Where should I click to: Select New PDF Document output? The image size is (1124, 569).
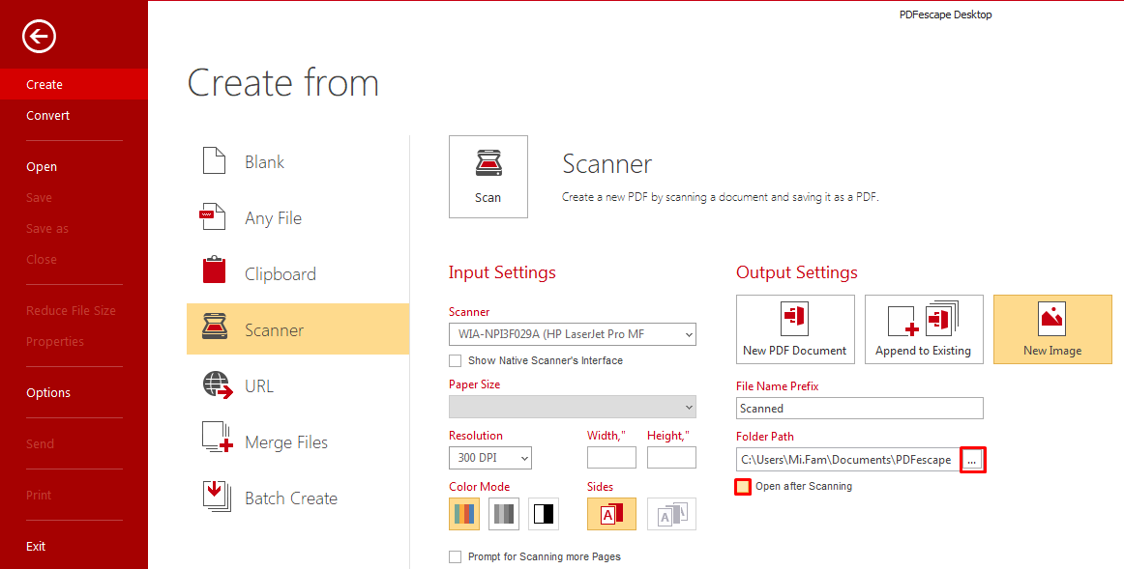(x=795, y=329)
